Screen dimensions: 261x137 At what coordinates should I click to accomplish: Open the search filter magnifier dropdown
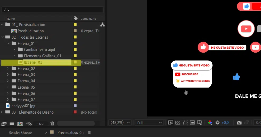pyautogui.click(x=7, y=10)
